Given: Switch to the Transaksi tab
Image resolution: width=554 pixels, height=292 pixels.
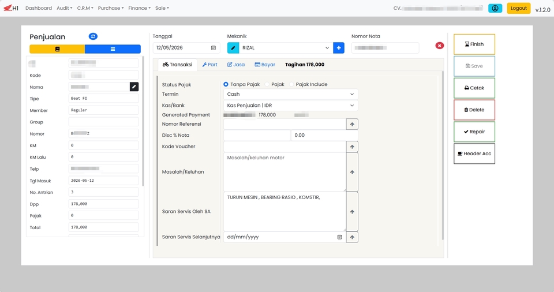Looking at the screenshot, I should (x=177, y=65).
